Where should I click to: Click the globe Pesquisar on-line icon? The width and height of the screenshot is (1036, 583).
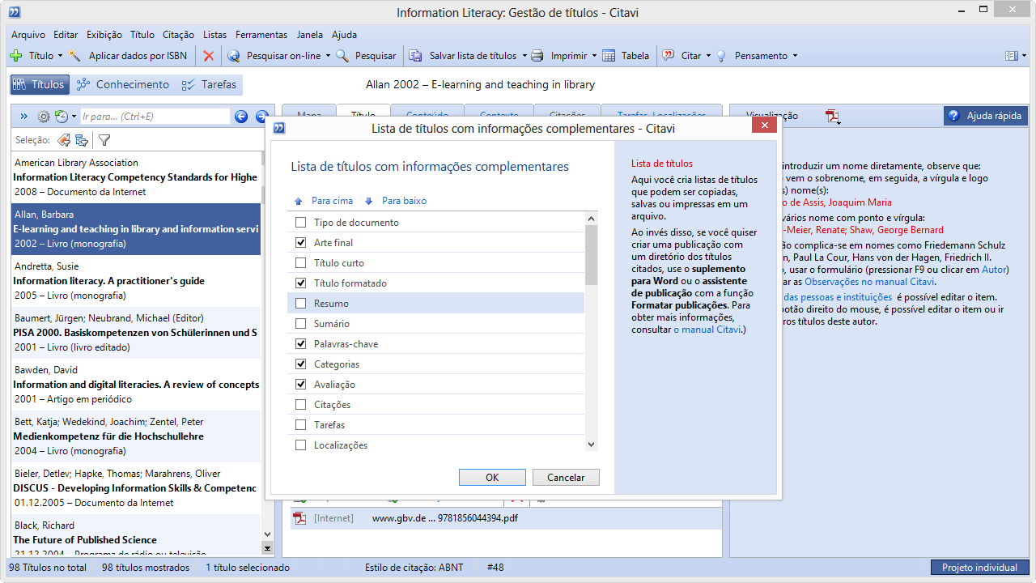[234, 56]
